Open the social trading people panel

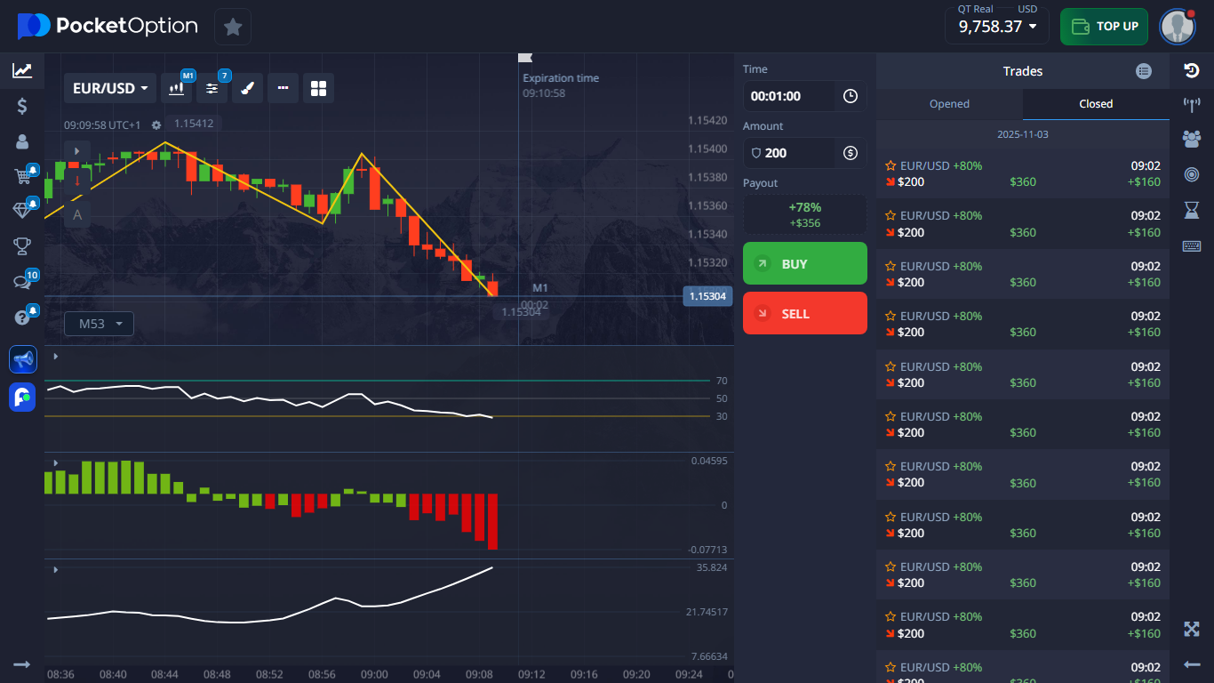click(1192, 139)
